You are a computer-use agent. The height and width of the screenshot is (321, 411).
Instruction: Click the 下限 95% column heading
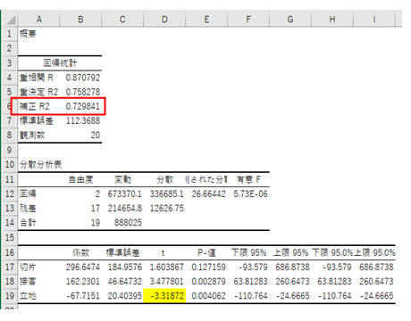click(x=248, y=252)
